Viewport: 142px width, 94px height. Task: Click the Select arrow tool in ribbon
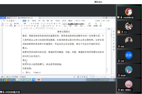coord(101,24)
